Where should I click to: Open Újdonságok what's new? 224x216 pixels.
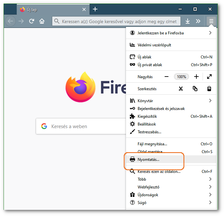pyautogui.click(x=171, y=195)
